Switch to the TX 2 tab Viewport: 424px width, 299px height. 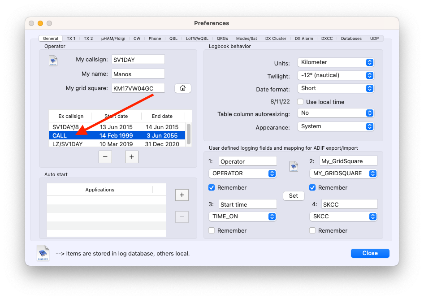[x=88, y=39]
